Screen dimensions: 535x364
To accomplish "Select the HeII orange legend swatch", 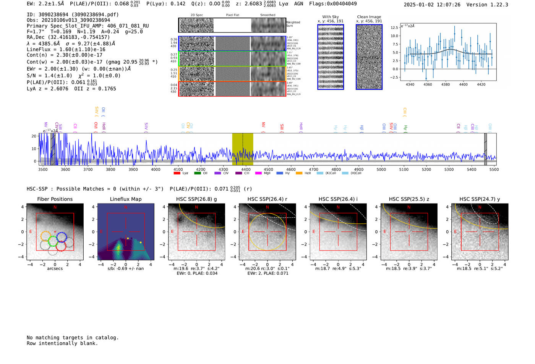I will pyautogui.click(x=299, y=173).
